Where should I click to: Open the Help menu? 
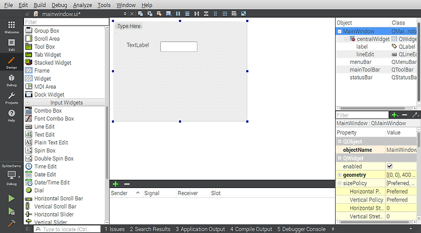pyautogui.click(x=147, y=5)
